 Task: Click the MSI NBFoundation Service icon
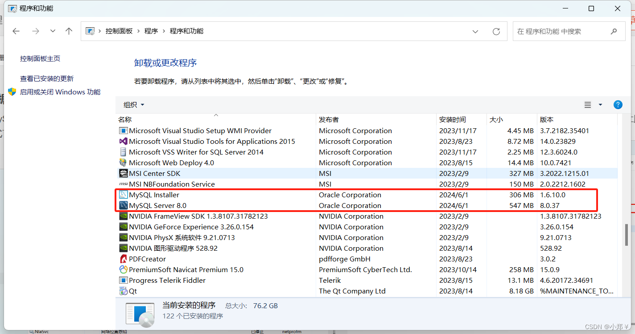pos(124,184)
